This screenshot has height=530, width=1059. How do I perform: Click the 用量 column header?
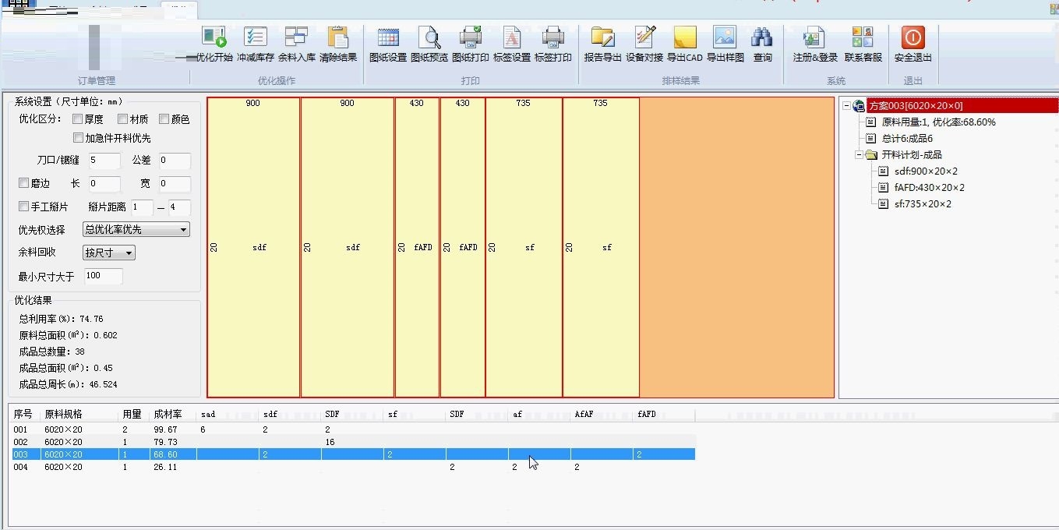point(134,414)
